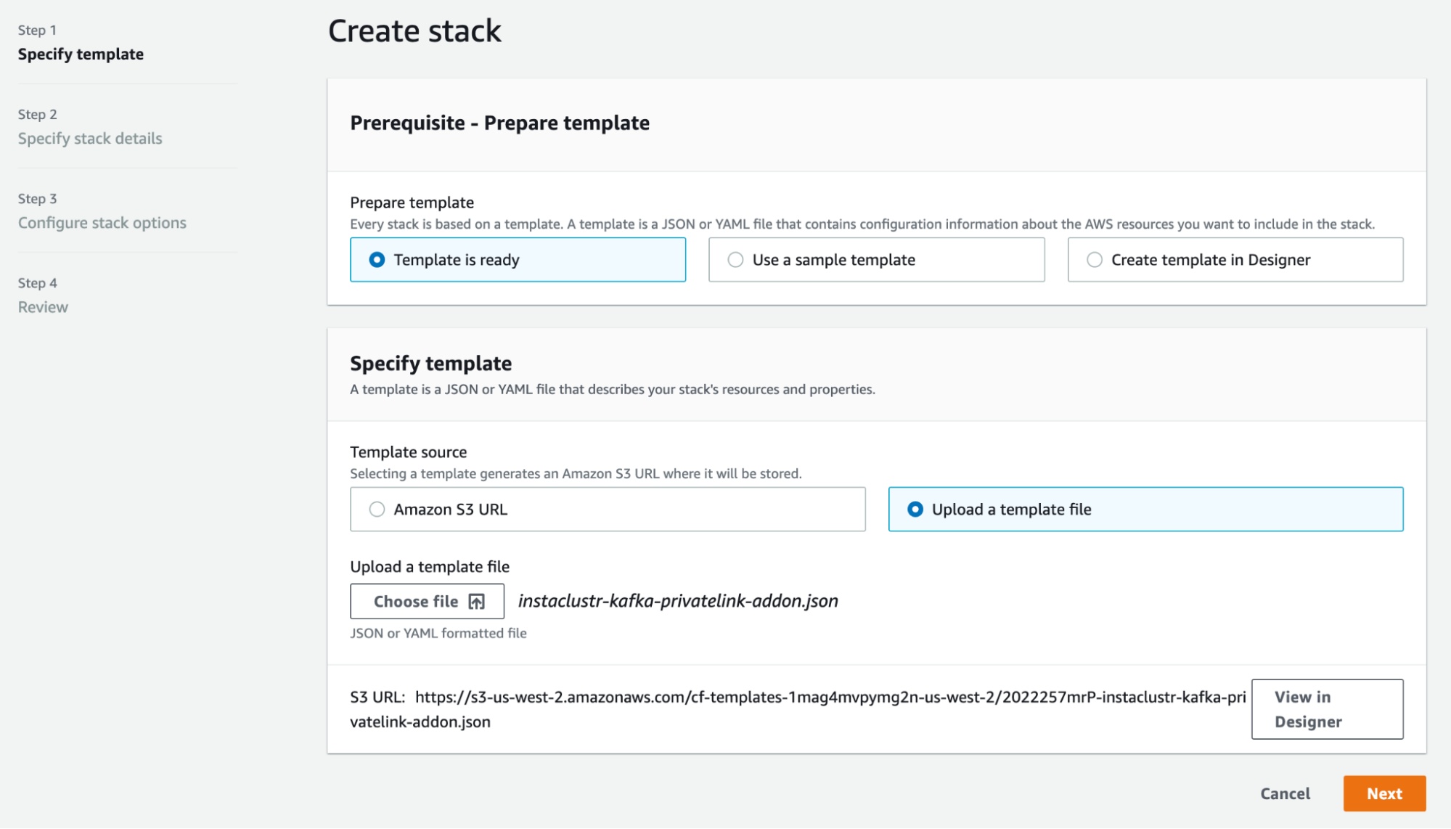Click the uploaded instaclustr-kafka-privatelink-addon.json filename
This screenshot has width=1451, height=829.
(678, 601)
